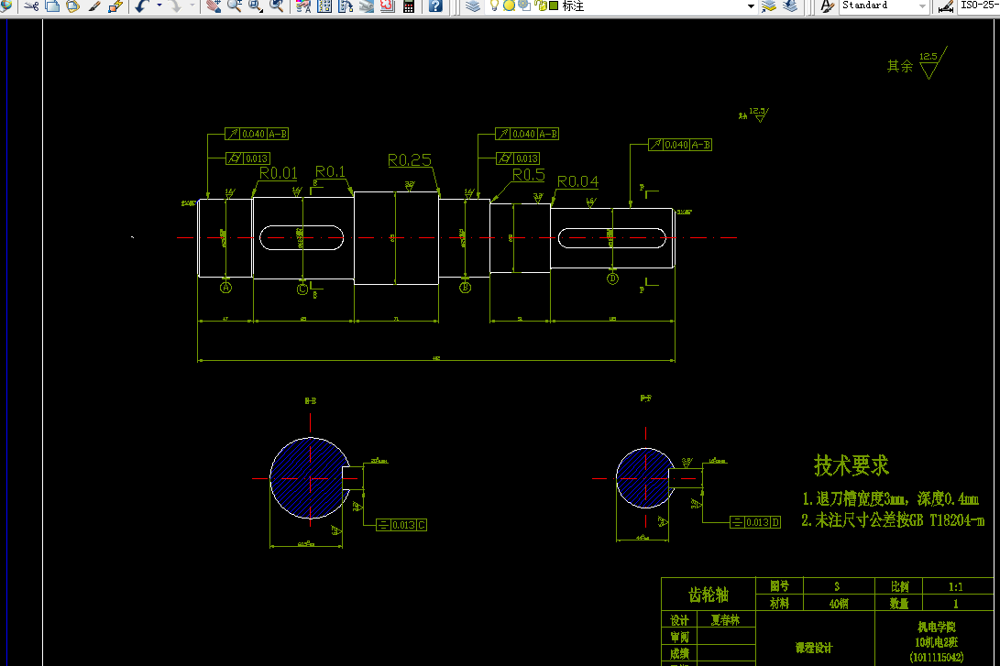Select the R0.25 radius label
Screen dimensions: 1000x666
pos(410,160)
